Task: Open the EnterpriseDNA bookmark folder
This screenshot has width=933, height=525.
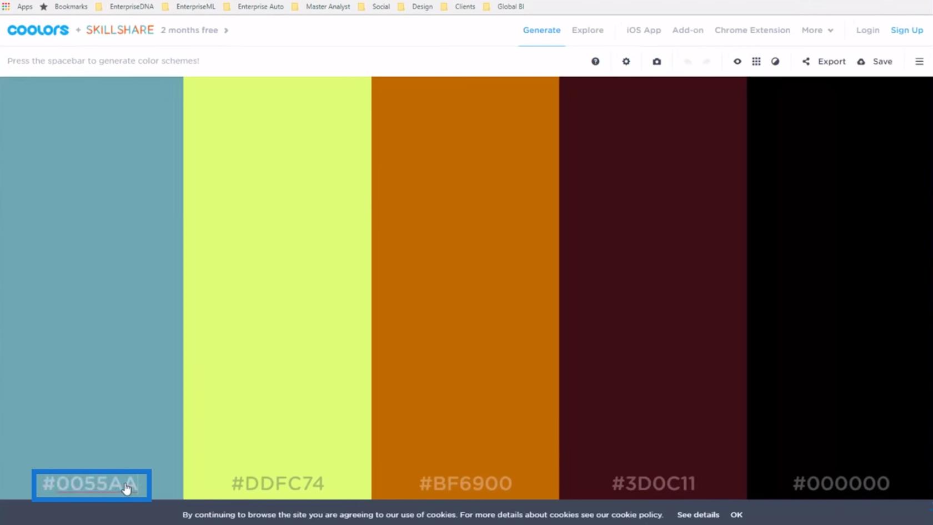Action: click(x=124, y=7)
